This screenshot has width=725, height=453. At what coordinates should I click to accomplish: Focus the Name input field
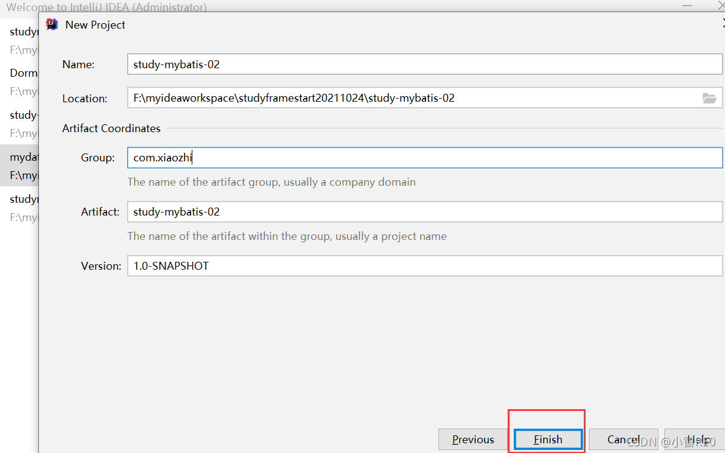tap(425, 65)
